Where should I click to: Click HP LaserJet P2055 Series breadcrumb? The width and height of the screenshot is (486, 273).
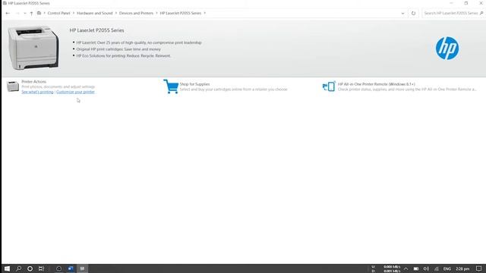coord(181,14)
